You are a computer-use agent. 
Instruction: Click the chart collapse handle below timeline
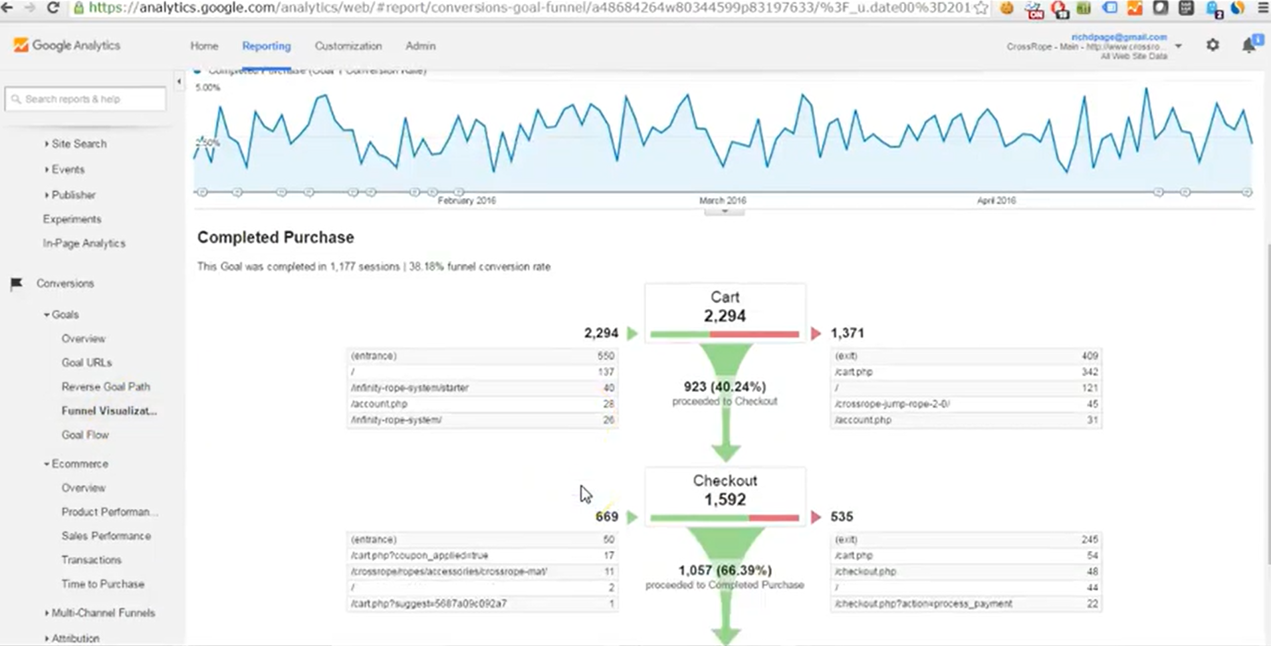click(x=725, y=211)
